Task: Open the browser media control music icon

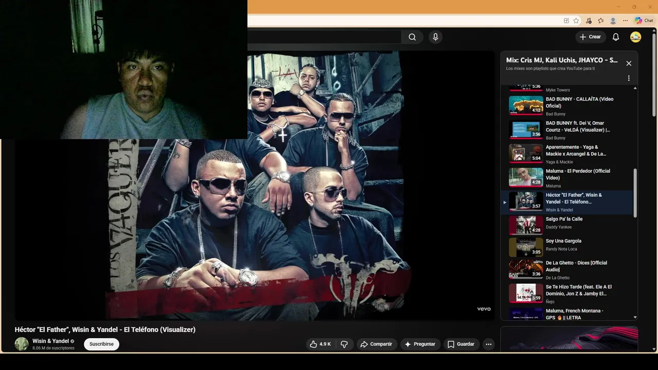Action: (589, 21)
